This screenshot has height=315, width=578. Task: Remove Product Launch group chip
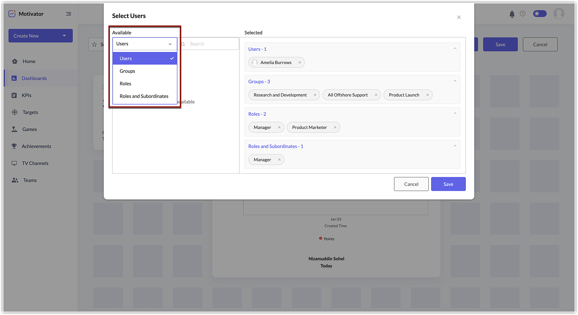point(427,95)
